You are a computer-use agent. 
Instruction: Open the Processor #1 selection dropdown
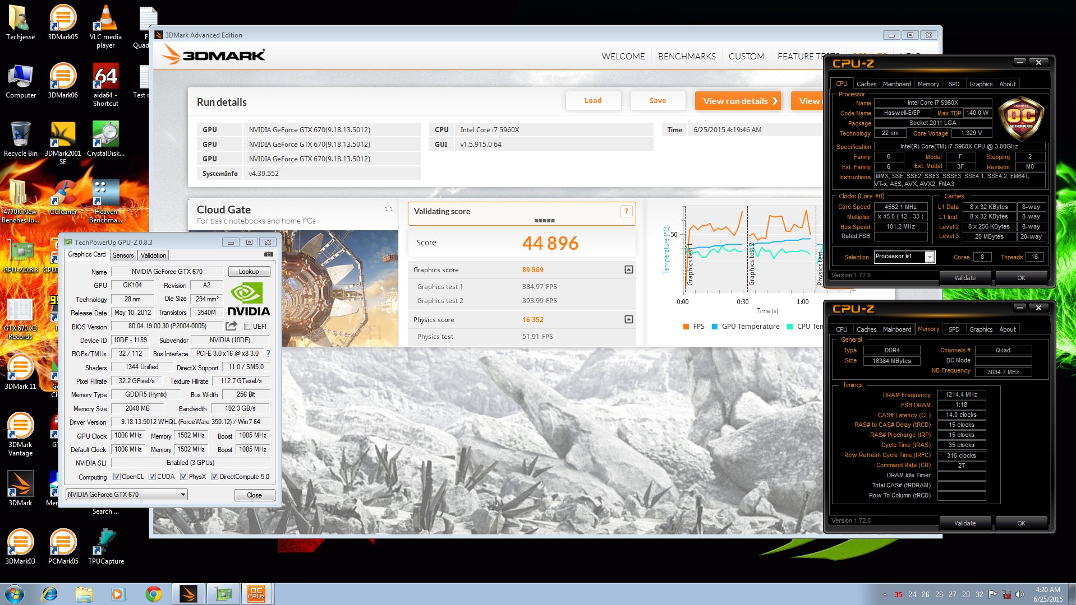[904, 257]
